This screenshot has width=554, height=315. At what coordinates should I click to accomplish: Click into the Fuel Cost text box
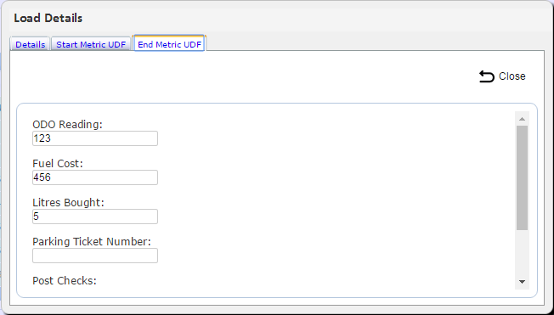(95, 177)
